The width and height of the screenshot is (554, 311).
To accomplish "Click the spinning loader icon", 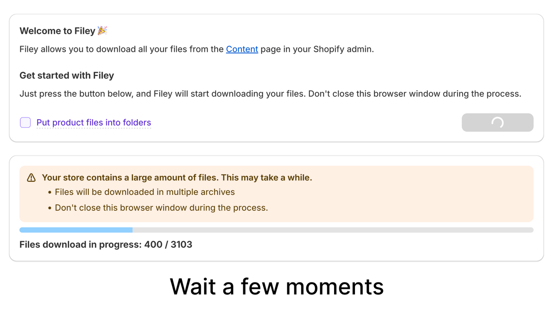I will [497, 123].
